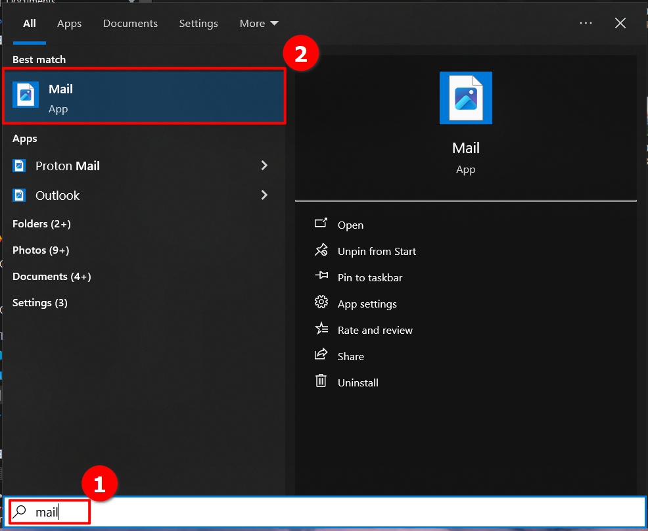The width and height of the screenshot is (648, 531).
Task: Select the Unpin from Start icon
Action: tap(321, 251)
